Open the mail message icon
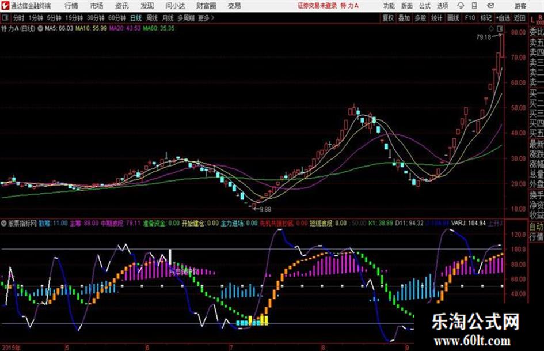This screenshot has height=351, width=544. point(490,6)
